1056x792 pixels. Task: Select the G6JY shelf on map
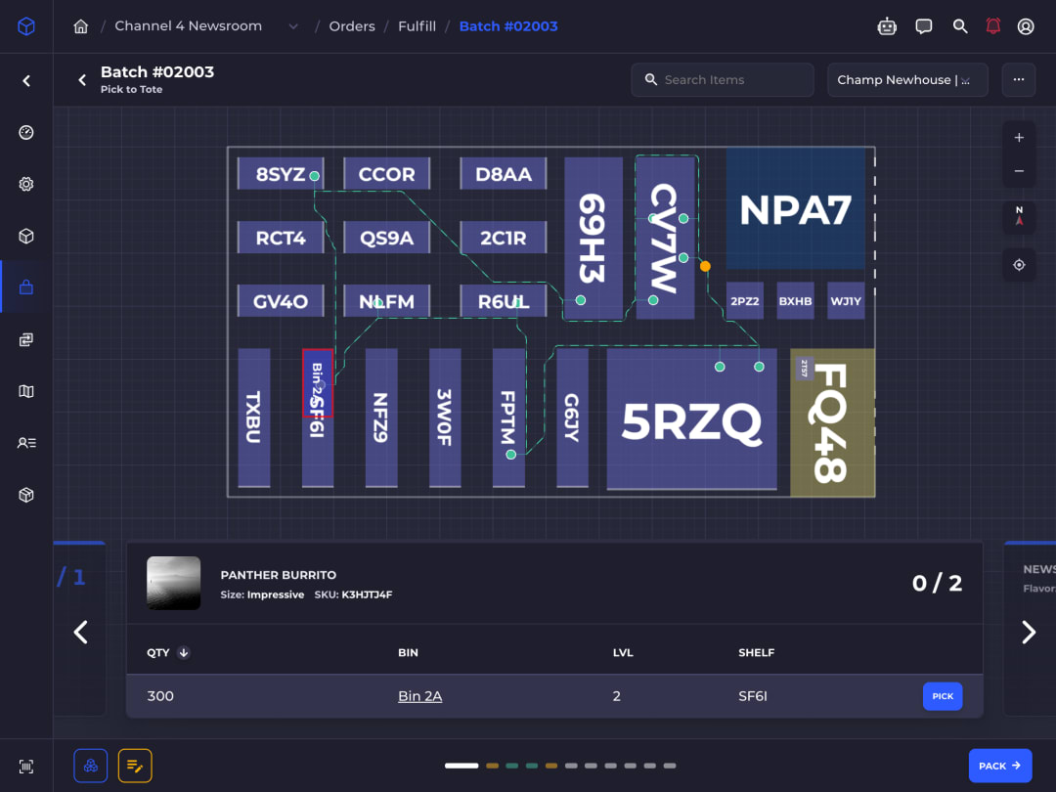(x=572, y=418)
